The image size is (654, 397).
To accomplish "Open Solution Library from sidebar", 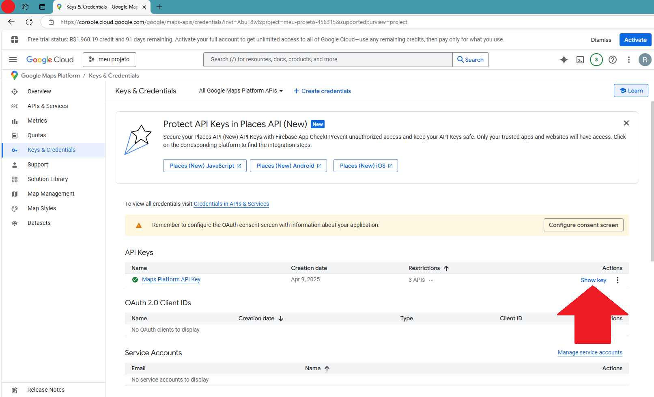I will pyautogui.click(x=47, y=179).
